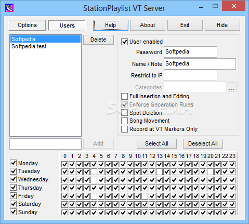Toggle the Monday day checkbox

point(13,163)
